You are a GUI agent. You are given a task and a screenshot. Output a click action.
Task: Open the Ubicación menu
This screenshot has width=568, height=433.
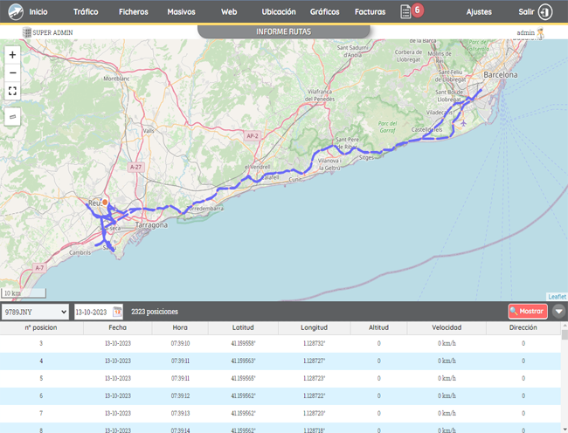click(279, 12)
